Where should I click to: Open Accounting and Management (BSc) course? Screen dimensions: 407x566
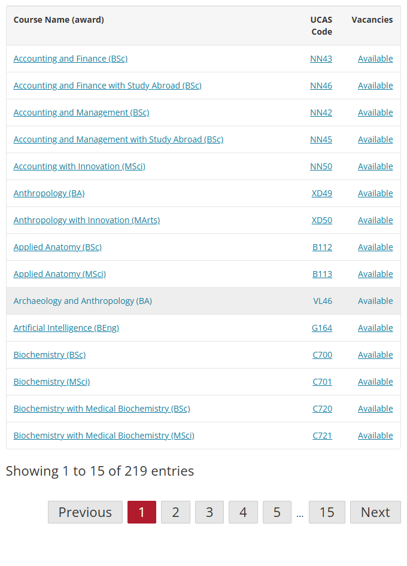81,112
